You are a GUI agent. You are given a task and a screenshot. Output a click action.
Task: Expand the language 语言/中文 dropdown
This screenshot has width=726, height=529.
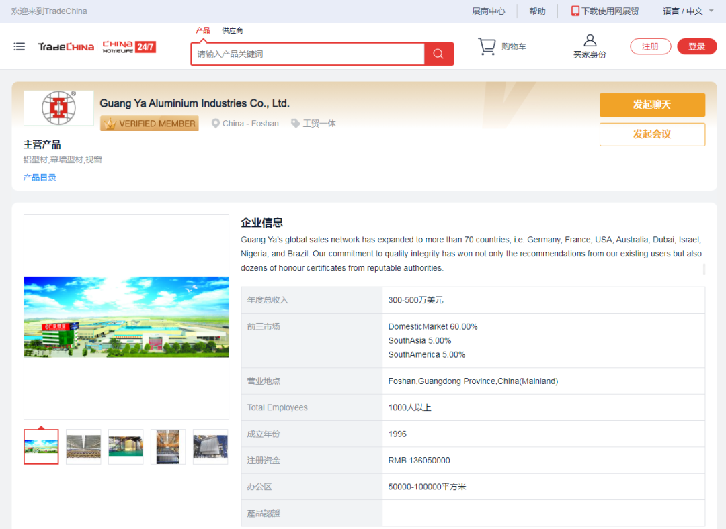click(x=687, y=11)
